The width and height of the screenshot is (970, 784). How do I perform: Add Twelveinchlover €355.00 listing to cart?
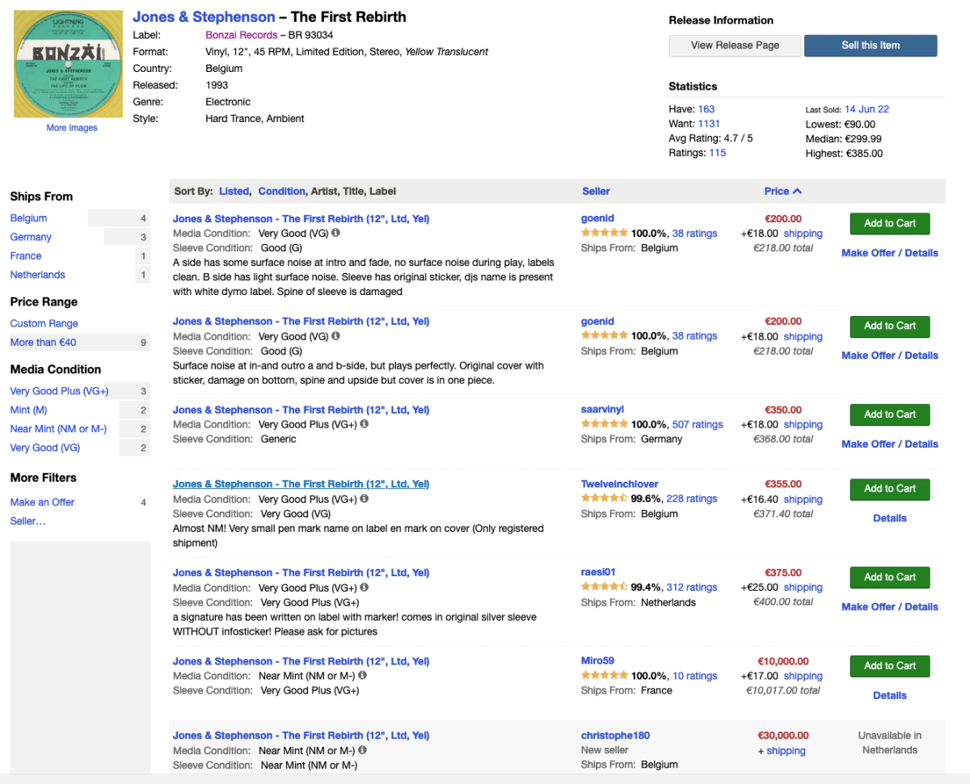(x=889, y=489)
